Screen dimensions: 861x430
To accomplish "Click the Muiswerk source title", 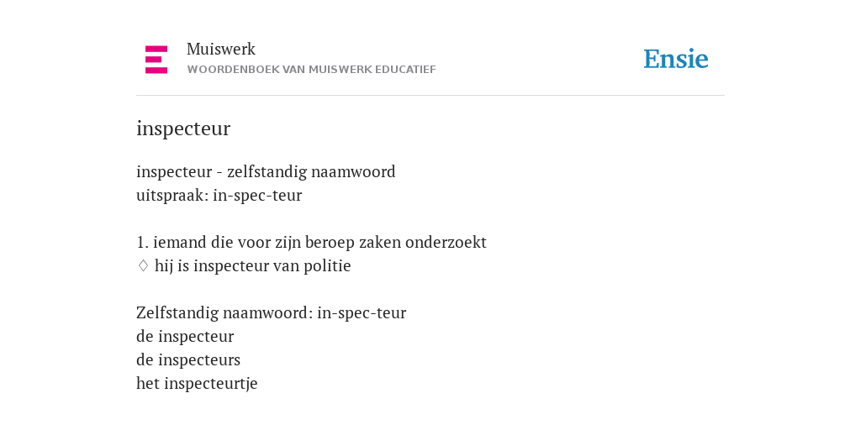I will click(221, 50).
